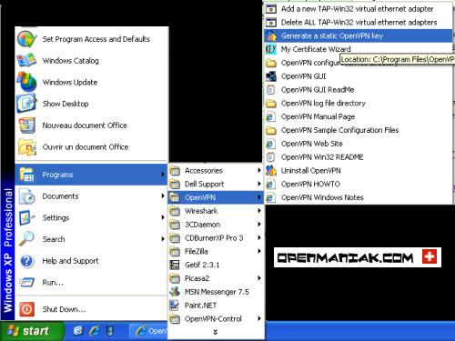The image size is (455, 341).
Task: Open the Windows Catalog icon
Action: [x=26, y=60]
